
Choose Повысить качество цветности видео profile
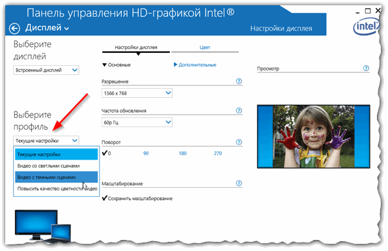(x=57, y=188)
